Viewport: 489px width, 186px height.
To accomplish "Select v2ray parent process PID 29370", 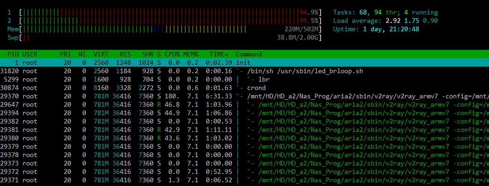I will pos(244,96).
